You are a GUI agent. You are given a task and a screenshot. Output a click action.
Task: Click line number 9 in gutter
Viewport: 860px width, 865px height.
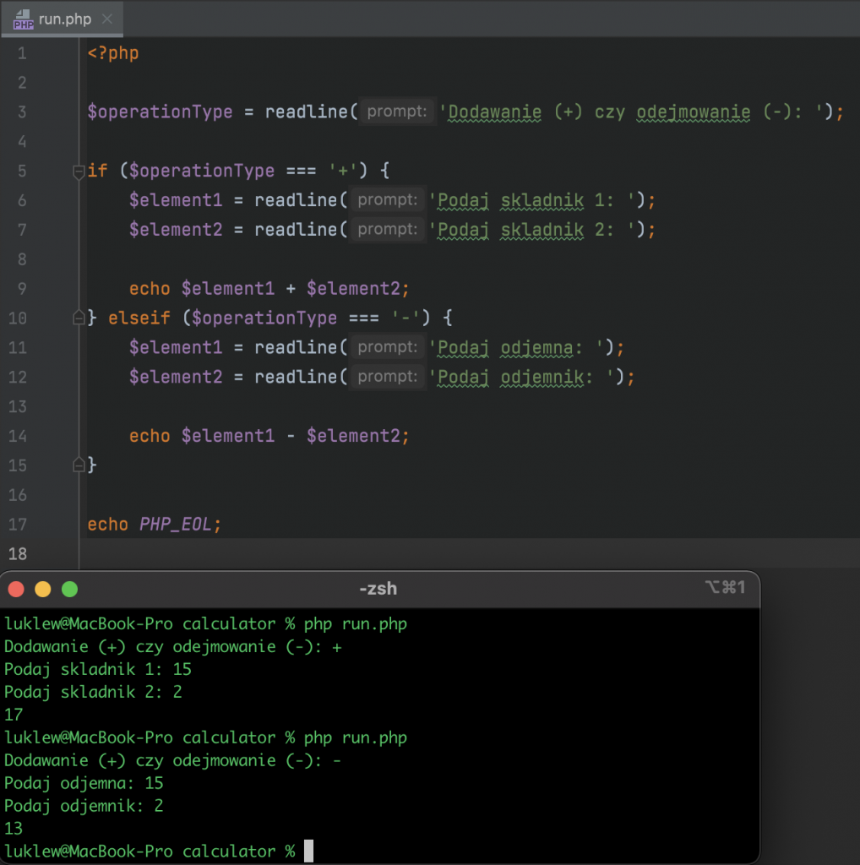22,289
